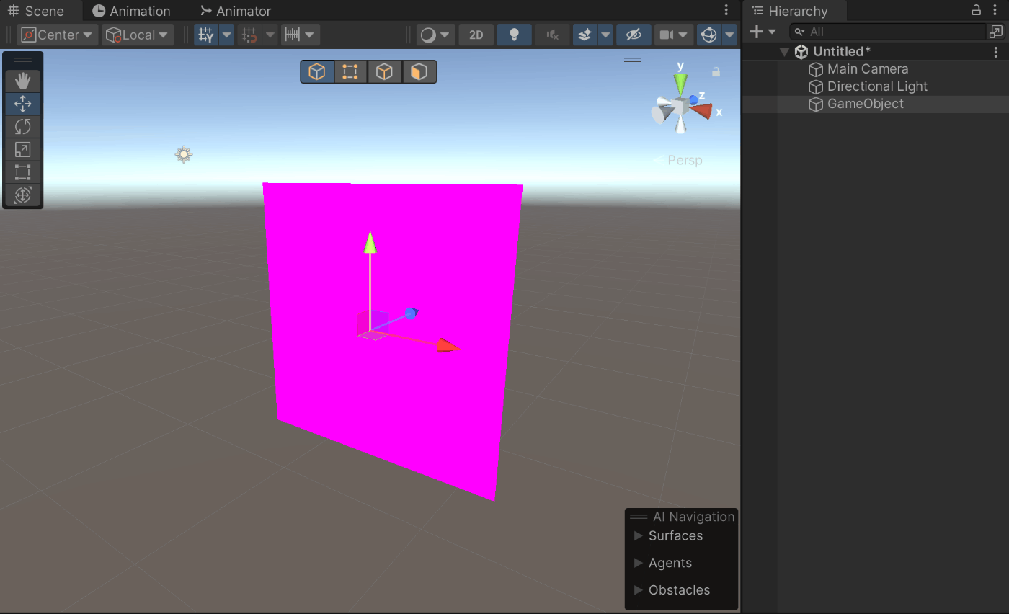The image size is (1009, 614).
Task: Click the green Y axis gizmo cone
Action: pyautogui.click(x=681, y=84)
